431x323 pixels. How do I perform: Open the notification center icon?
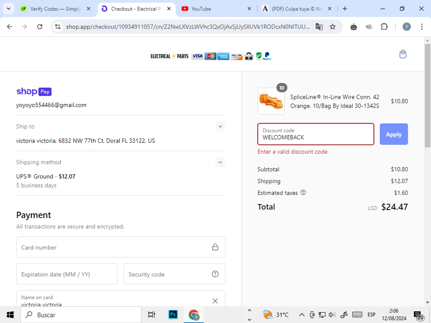(419, 315)
